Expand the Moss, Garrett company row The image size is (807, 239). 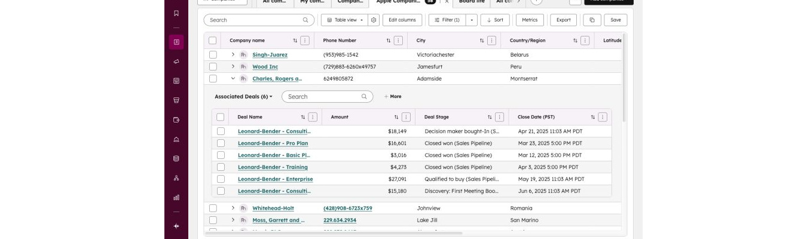click(233, 220)
